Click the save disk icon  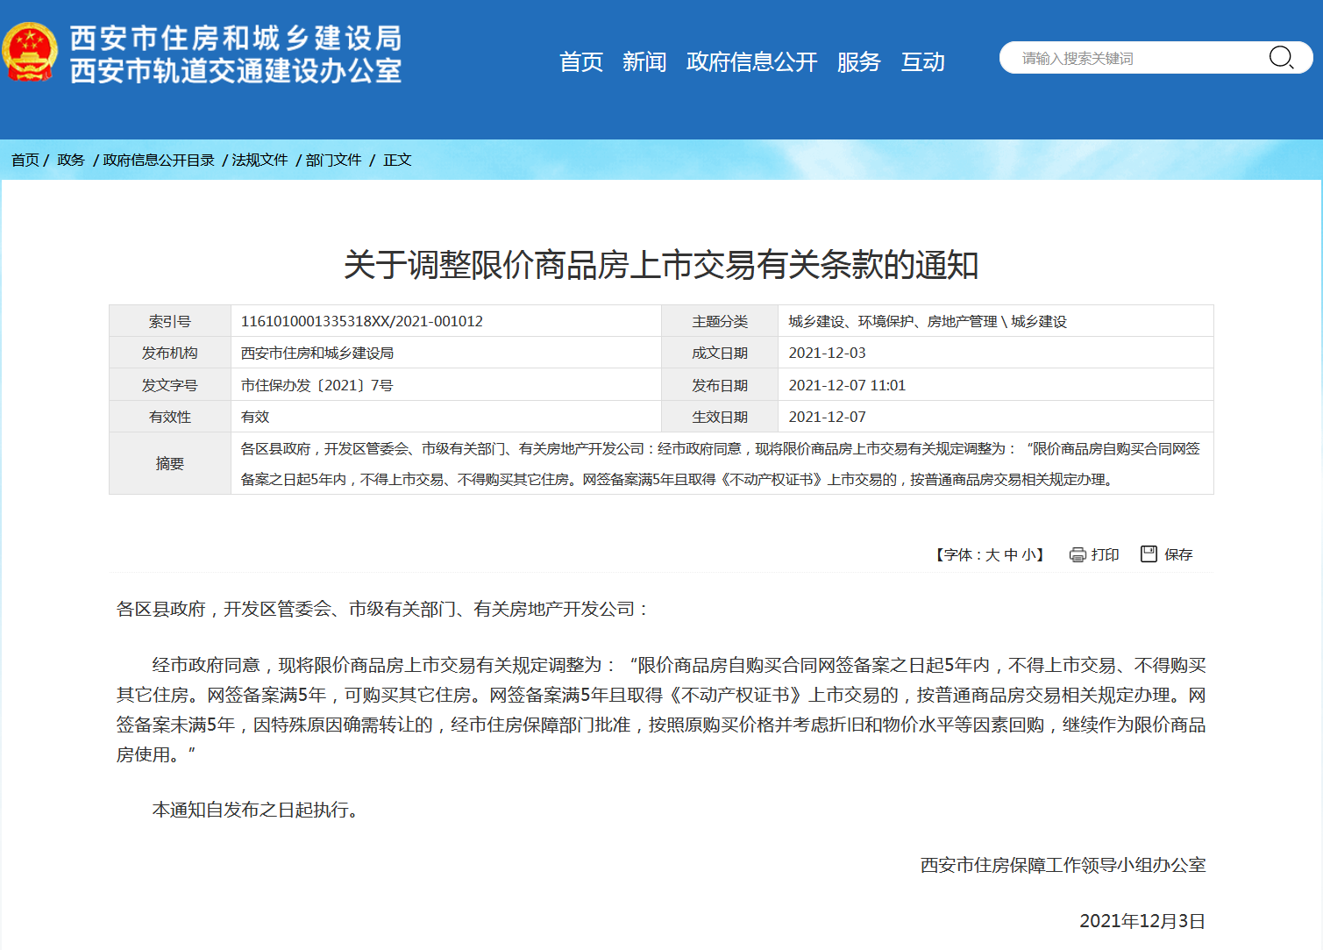[x=1149, y=554]
